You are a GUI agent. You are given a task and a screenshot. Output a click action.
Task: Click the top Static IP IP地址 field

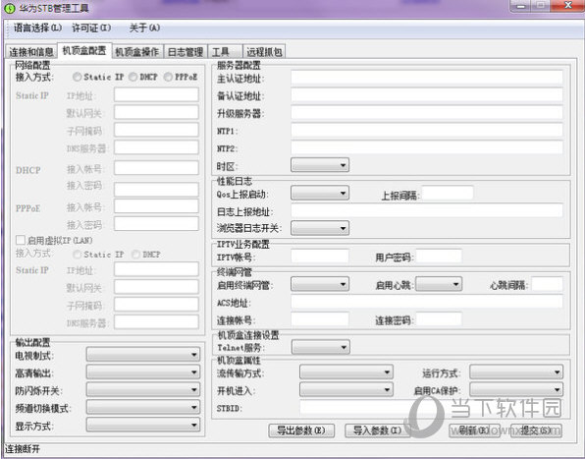pos(156,95)
